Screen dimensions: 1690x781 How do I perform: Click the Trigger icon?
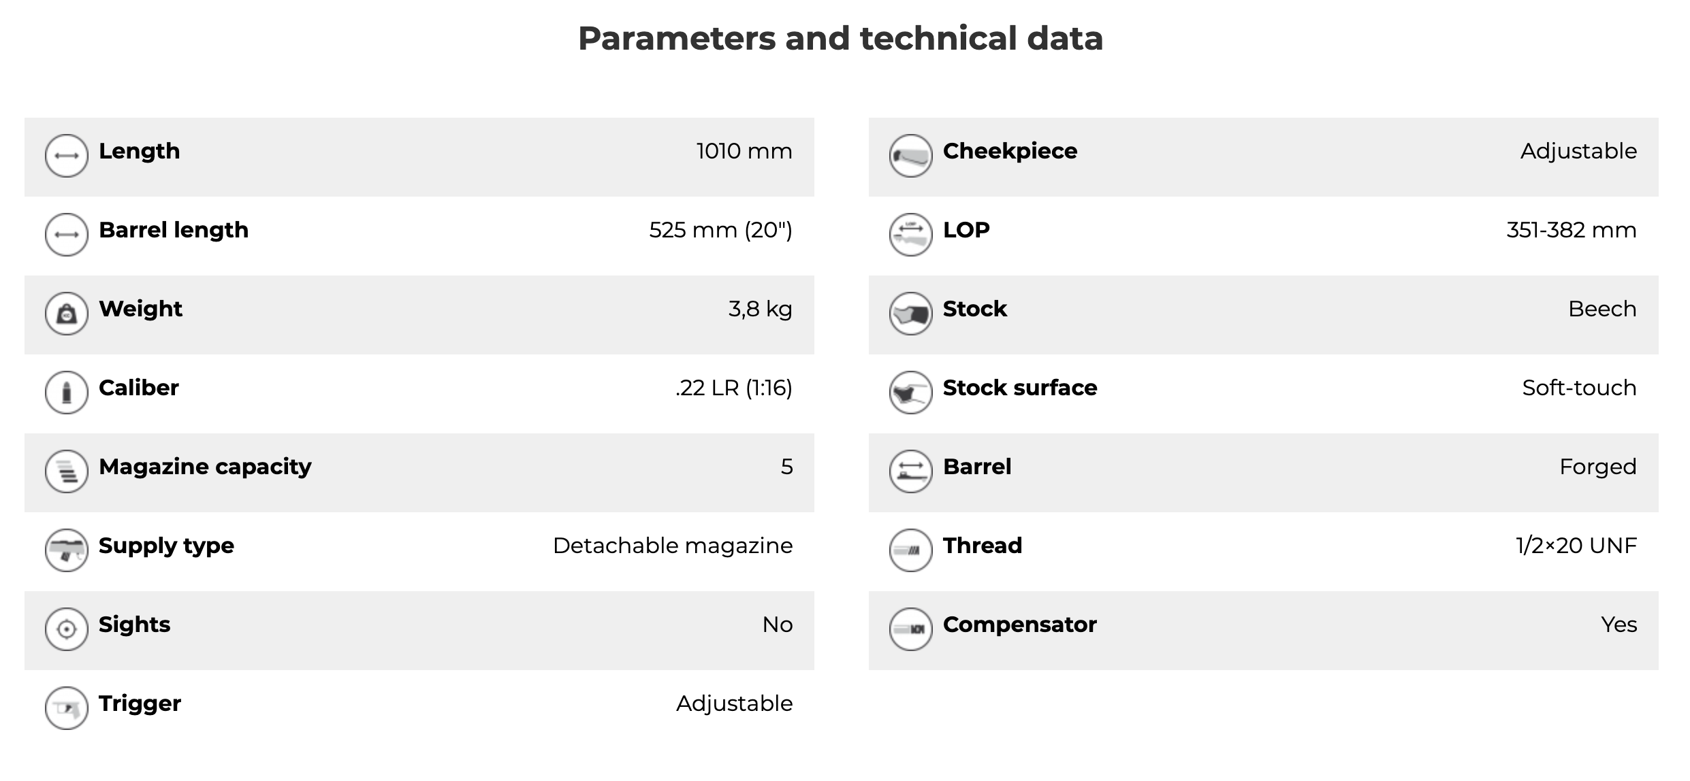pos(66,708)
